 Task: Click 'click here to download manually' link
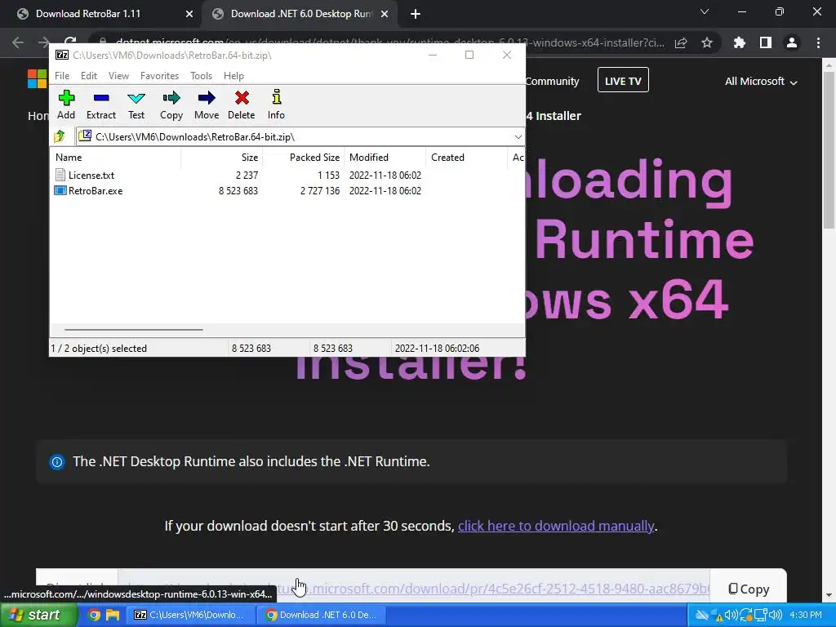(556, 527)
